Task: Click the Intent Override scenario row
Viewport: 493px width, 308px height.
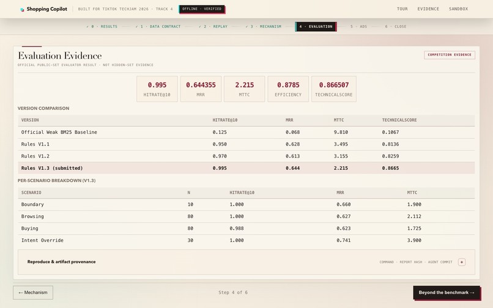Action: coord(246,240)
